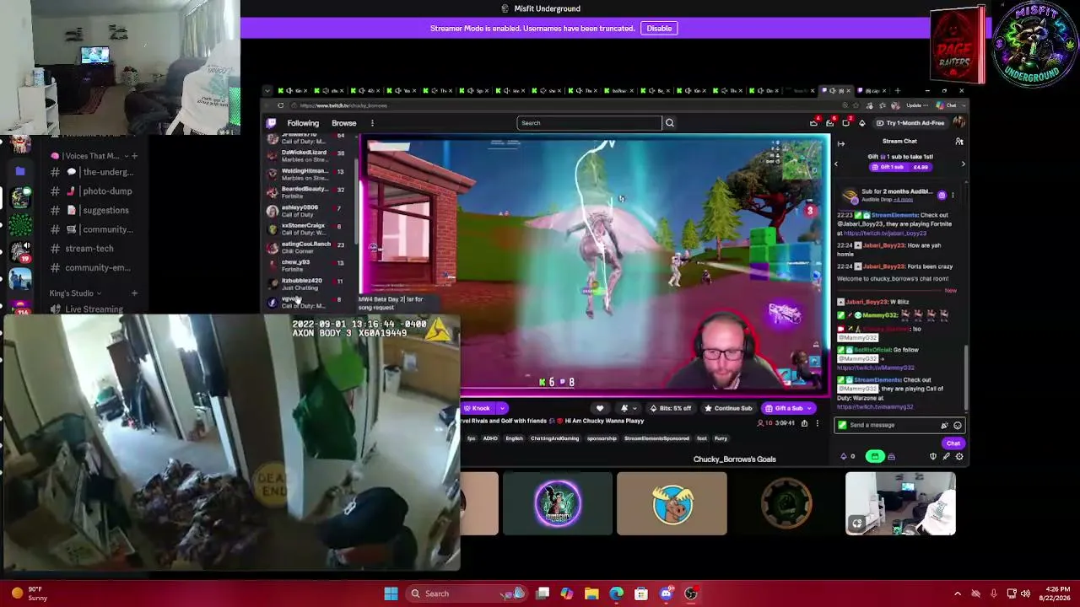The height and width of the screenshot is (607, 1080).
Task: Collapse the Stream Chat panel
Action: click(x=840, y=143)
